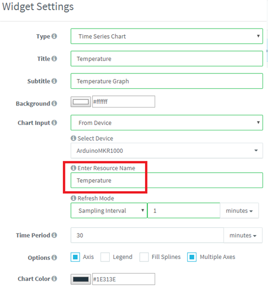Click the Chart Input info icon

[54, 122]
